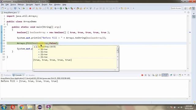Click the Search flashlight toolbar icon
196x110 pixels.
click(x=85, y=8)
